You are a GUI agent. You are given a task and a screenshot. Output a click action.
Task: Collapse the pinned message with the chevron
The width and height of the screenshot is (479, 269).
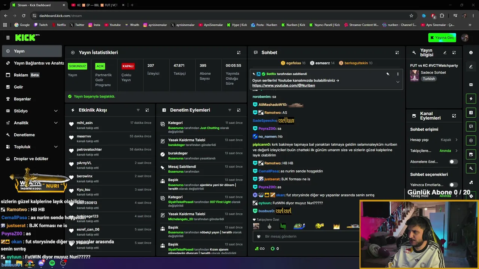398,82
